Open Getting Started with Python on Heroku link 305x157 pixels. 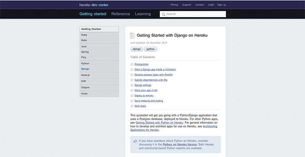pyautogui.click(x=159, y=123)
